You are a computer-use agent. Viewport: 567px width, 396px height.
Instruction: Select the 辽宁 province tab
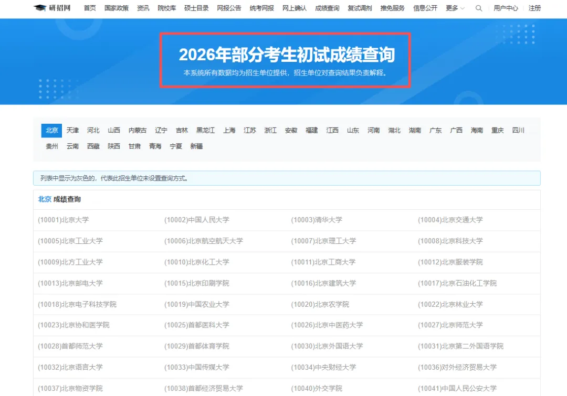coord(161,131)
